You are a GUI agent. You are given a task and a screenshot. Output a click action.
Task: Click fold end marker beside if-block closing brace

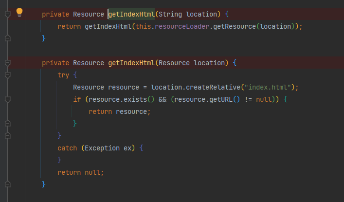pyautogui.click(x=8, y=124)
